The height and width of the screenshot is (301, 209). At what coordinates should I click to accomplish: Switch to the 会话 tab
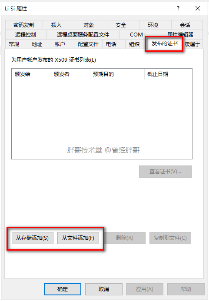tap(185, 25)
